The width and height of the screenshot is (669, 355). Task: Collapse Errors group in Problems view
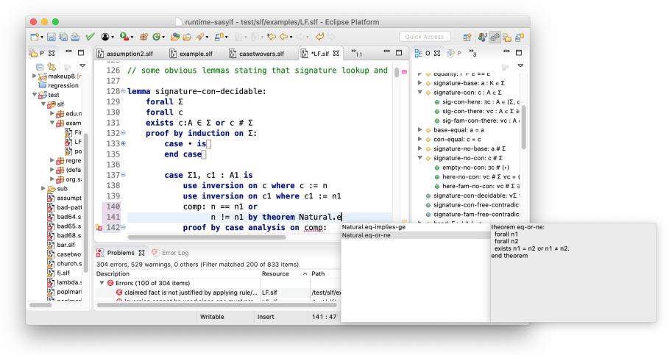(102, 283)
